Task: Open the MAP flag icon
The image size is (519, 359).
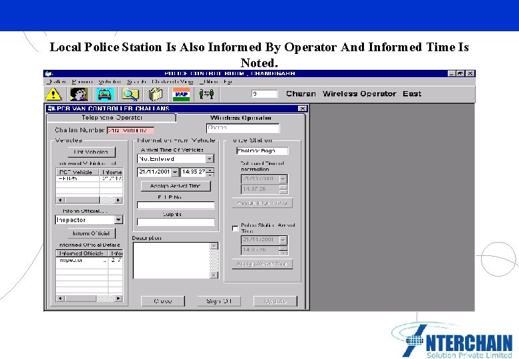Action: (x=182, y=94)
